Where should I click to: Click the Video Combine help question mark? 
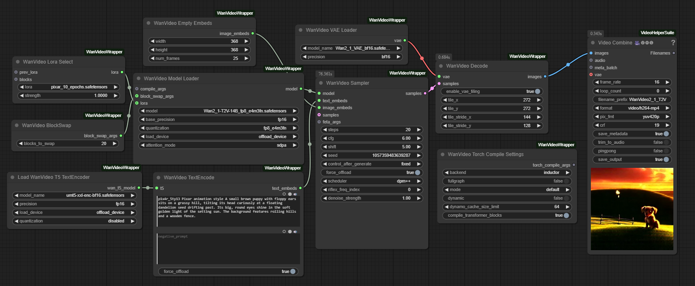click(x=673, y=43)
